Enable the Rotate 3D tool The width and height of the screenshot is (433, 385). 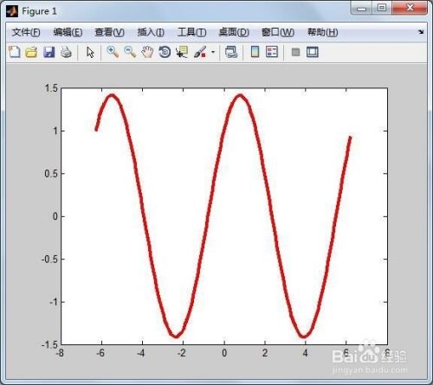(165, 52)
